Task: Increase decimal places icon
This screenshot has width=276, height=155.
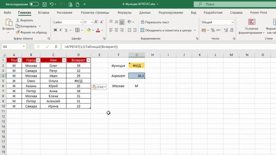Action: click(226, 30)
